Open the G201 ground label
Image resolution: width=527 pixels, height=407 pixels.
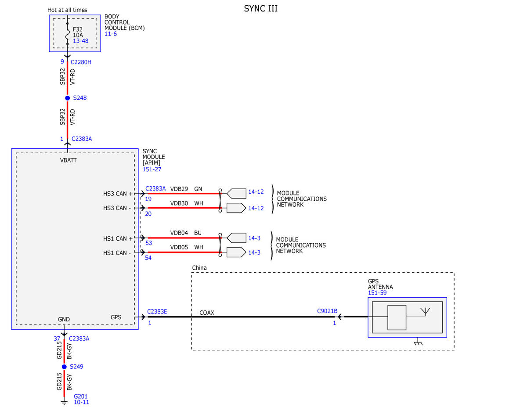pos(80,396)
